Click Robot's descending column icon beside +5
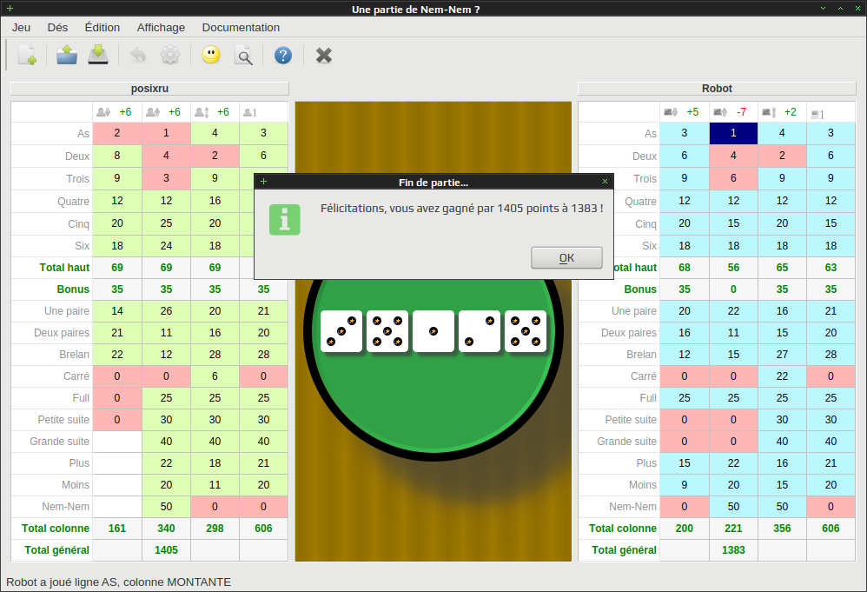Screen dimensions: 867x592 671,112
